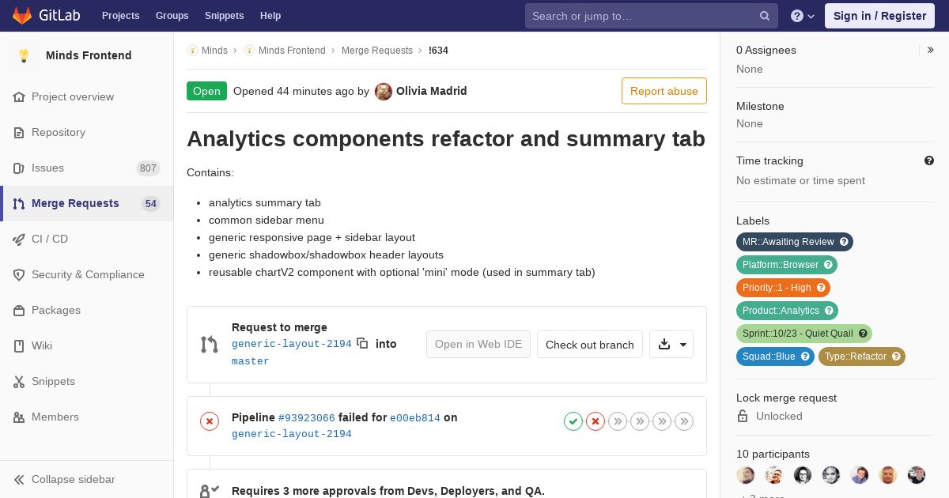Click the Wiki book icon
This screenshot has width=949, height=498.
point(19,345)
